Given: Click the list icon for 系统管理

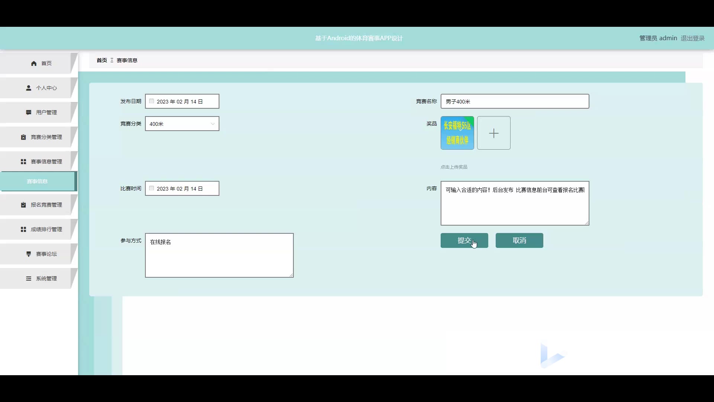Looking at the screenshot, I should 29,279.
